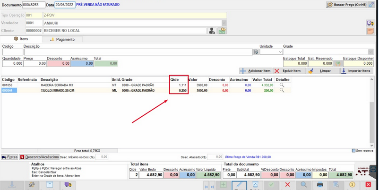The image size is (379, 190).
Task: Open the orange sticky note icon
Action: pos(370,31)
